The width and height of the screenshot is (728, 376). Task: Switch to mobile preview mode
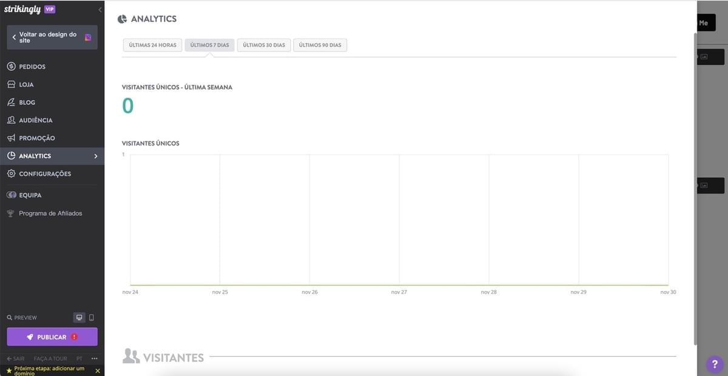point(92,318)
